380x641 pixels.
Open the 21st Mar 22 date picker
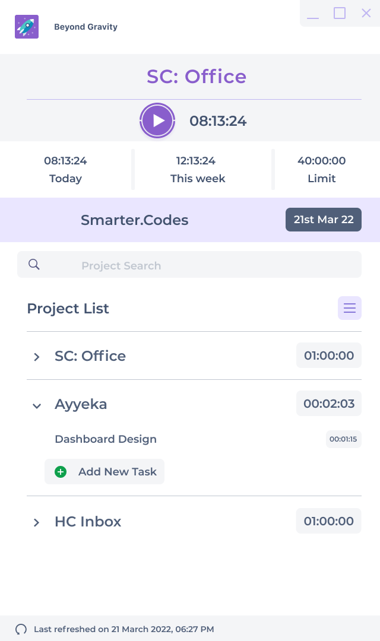point(324,220)
